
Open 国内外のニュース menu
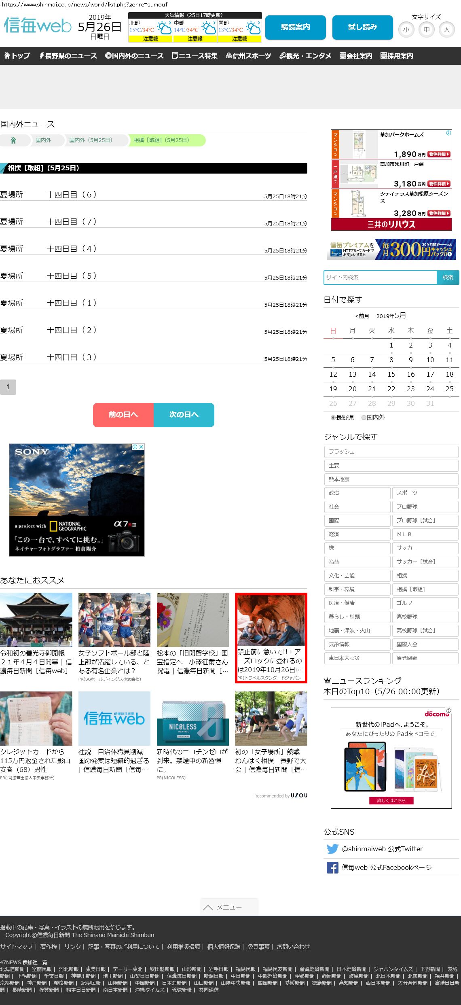pos(134,56)
